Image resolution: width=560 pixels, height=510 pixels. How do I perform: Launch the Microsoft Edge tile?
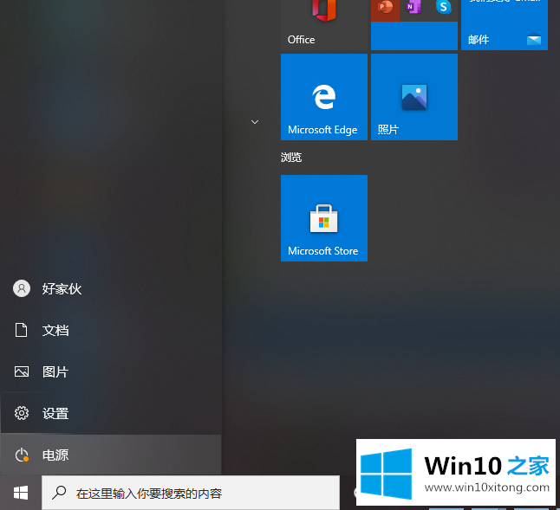(x=324, y=97)
